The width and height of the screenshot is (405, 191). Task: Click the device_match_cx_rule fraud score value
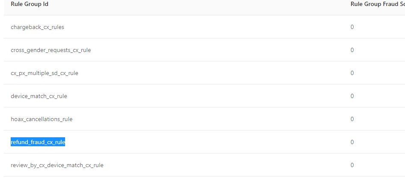pyautogui.click(x=352, y=96)
